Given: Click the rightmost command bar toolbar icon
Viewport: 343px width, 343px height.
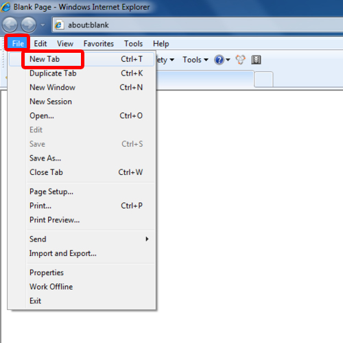Looking at the screenshot, I should (256, 60).
